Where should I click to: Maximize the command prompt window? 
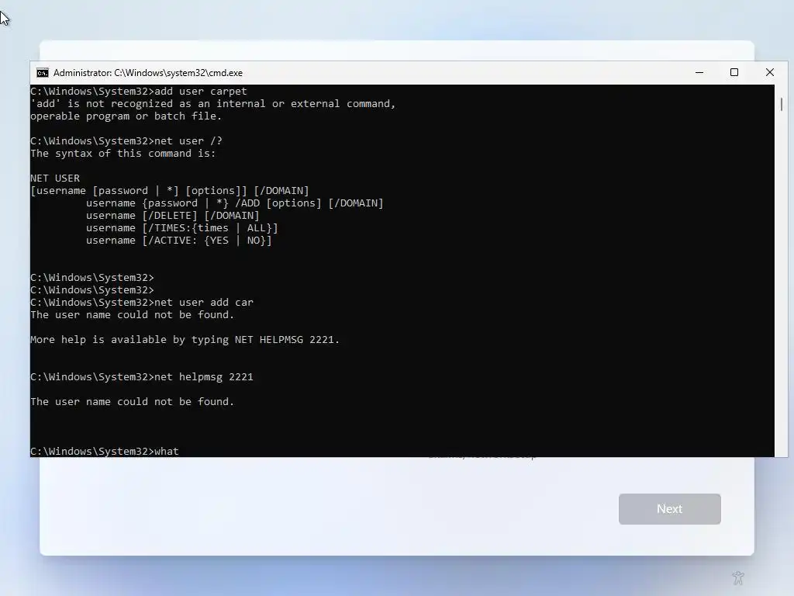[734, 72]
